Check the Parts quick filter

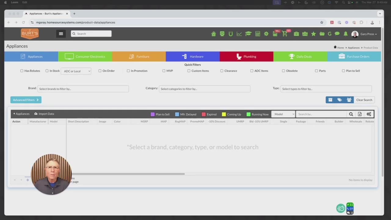pos(316,71)
